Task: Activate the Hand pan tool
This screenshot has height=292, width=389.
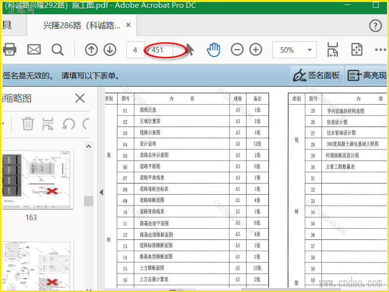Action: point(213,50)
